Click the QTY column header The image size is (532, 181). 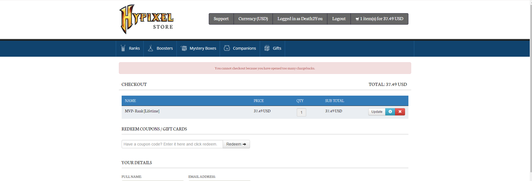[300, 101]
